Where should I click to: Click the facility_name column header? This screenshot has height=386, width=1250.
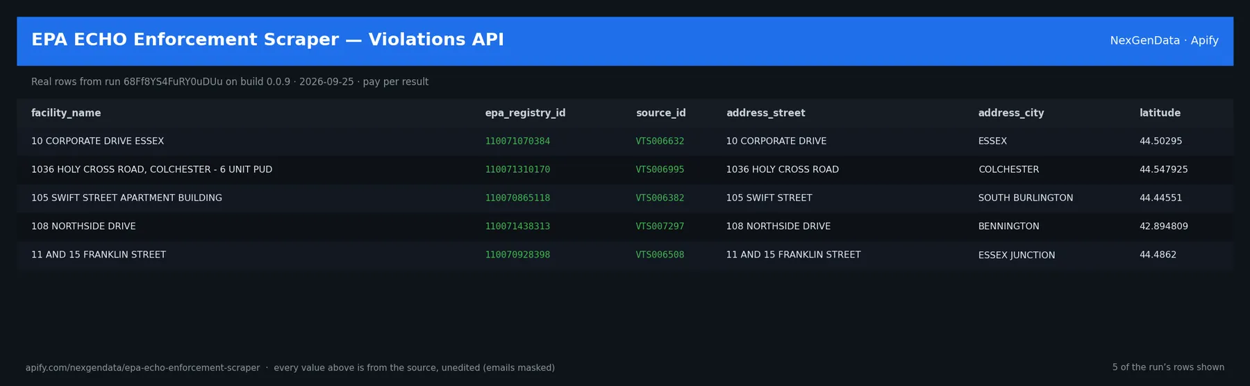66,113
